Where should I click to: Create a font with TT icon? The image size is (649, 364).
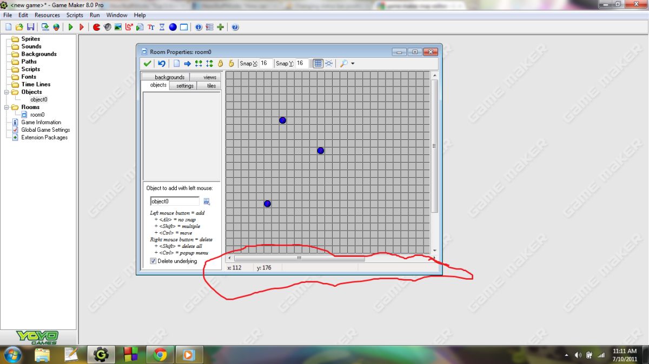pyautogui.click(x=151, y=27)
